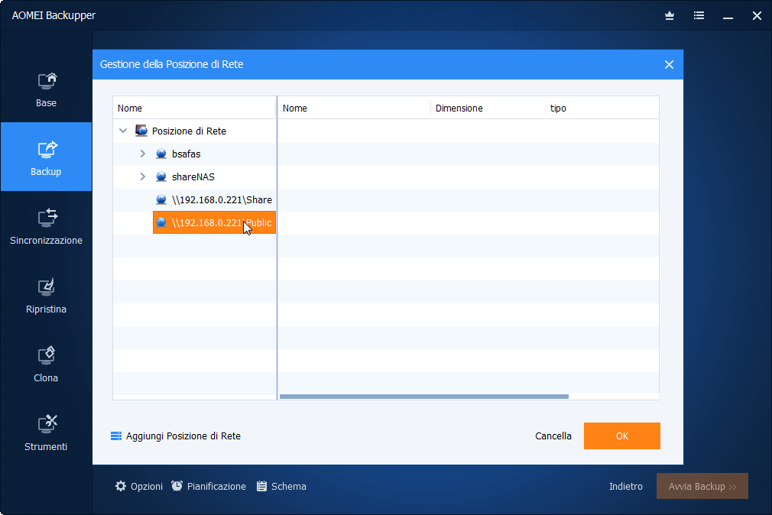Switch to the Clona tab label
The height and width of the screenshot is (515, 772).
coord(46,378)
